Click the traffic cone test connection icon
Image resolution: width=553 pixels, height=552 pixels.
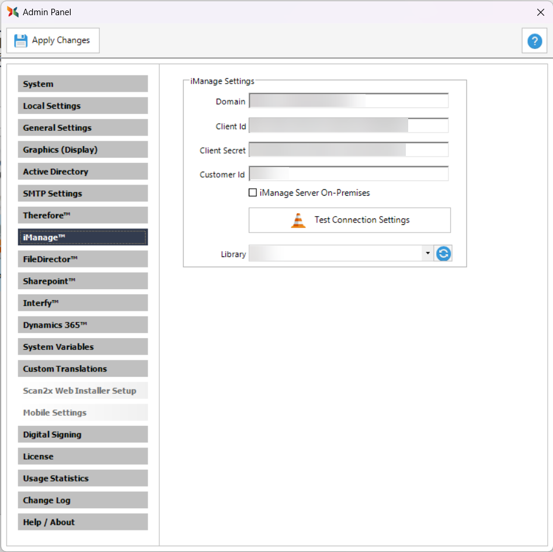tap(298, 220)
